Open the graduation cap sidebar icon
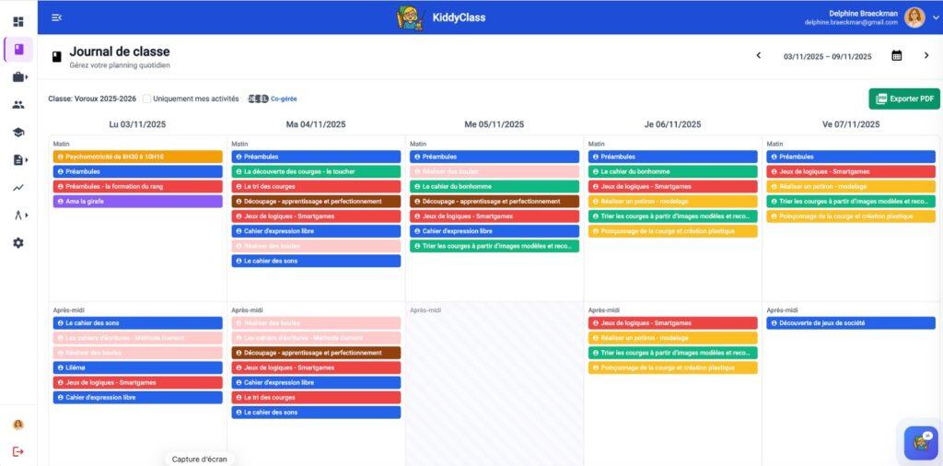The width and height of the screenshot is (943, 466). [18, 133]
